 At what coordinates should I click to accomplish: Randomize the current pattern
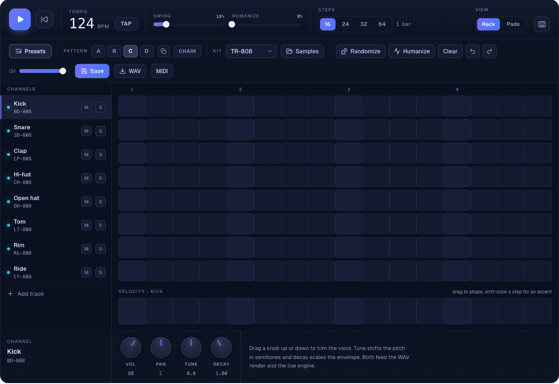click(360, 51)
